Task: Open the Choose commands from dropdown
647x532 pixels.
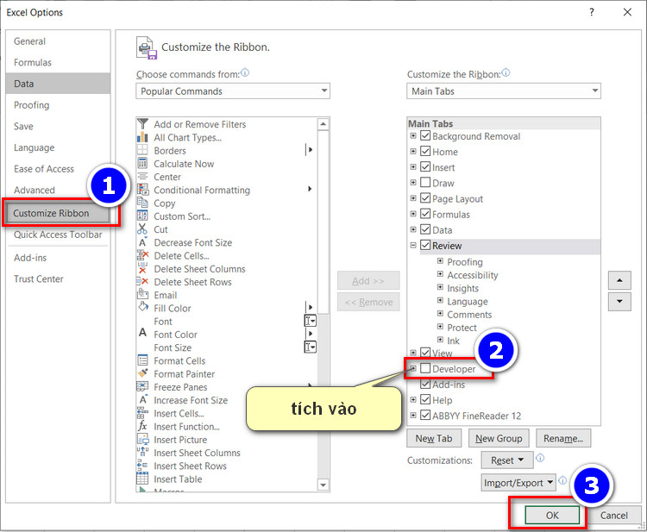Action: [233, 91]
